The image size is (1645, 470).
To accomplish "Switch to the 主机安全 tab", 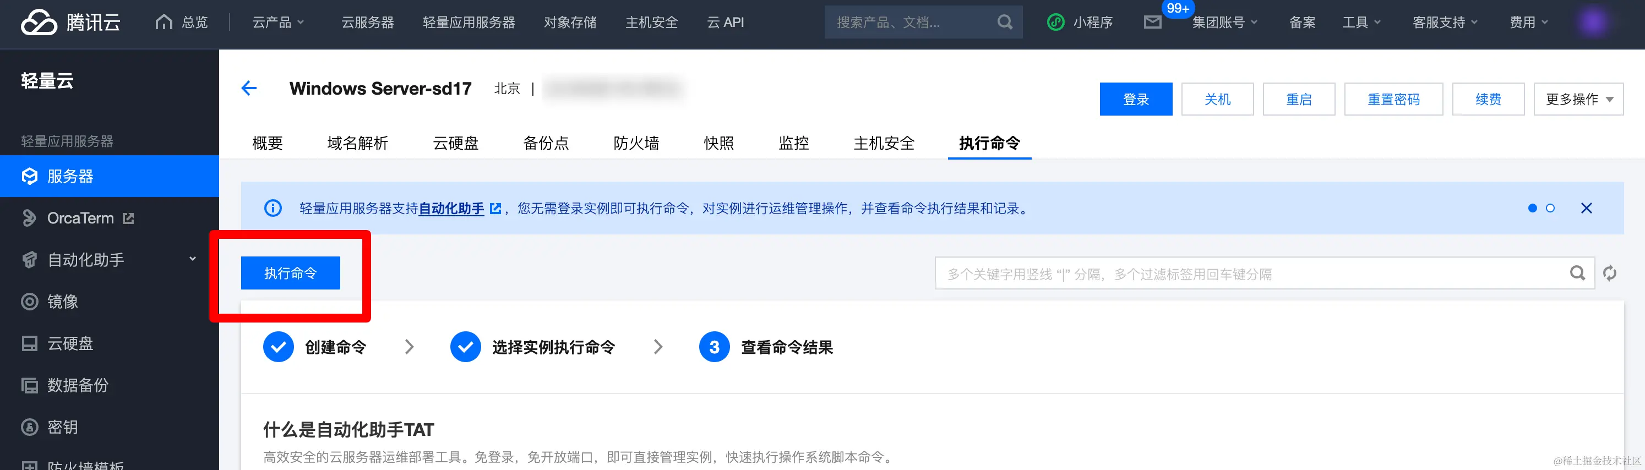I will [885, 143].
